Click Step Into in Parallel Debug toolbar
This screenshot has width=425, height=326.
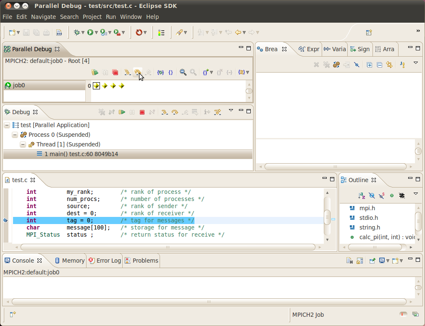[127, 72]
